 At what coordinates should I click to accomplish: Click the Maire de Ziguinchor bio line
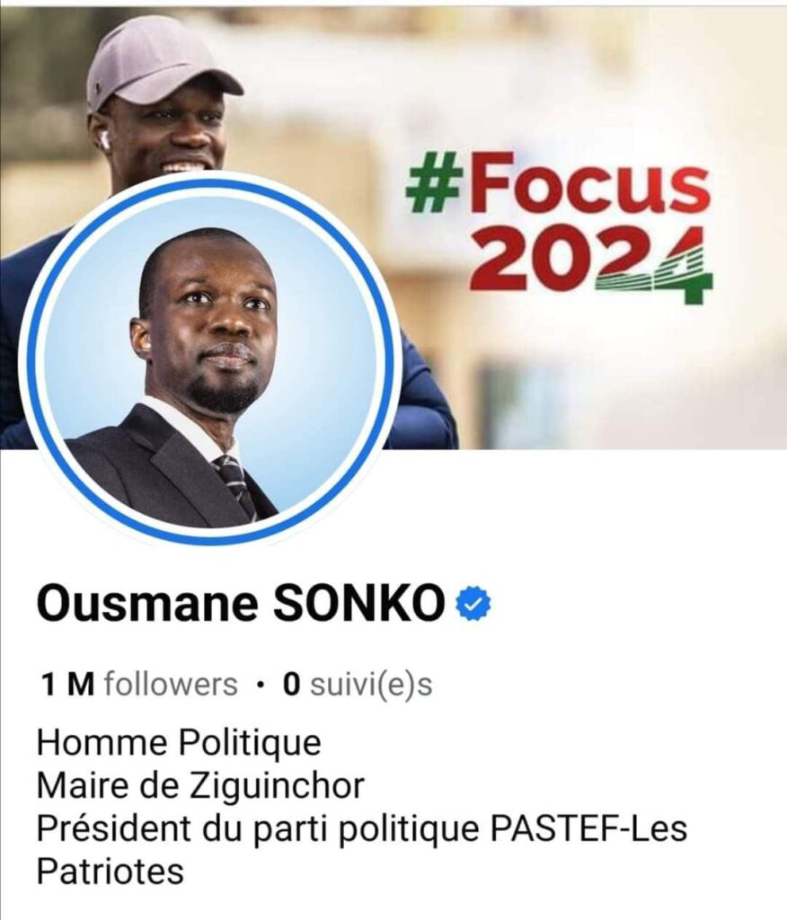(x=200, y=786)
